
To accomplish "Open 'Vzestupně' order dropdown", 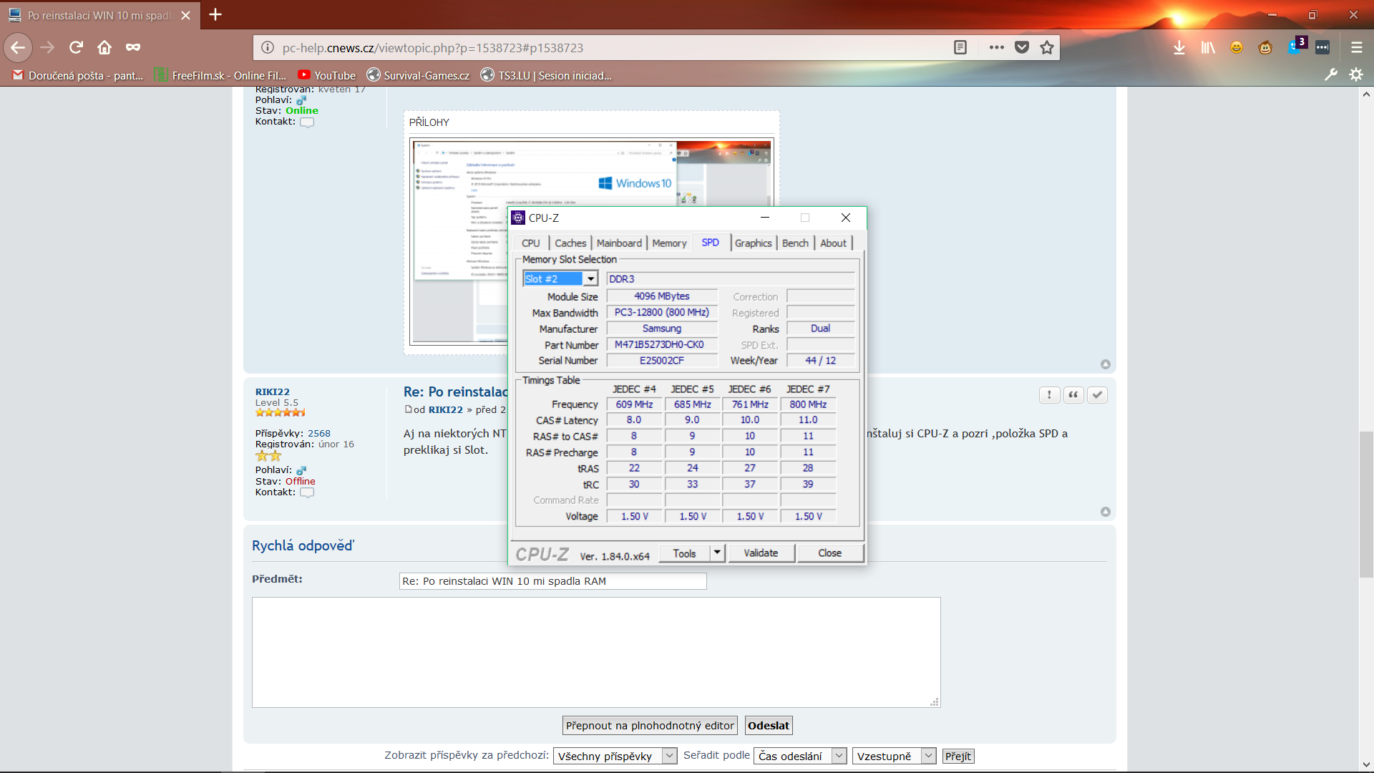I will 894,756.
